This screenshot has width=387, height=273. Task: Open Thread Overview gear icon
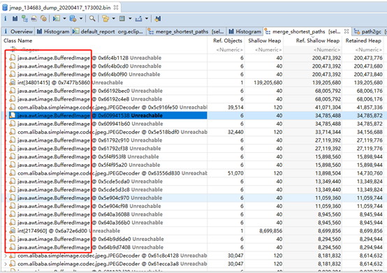43,18
